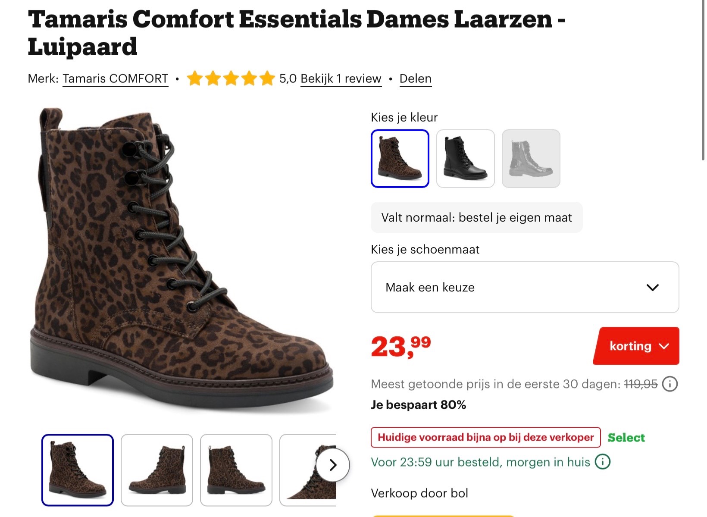Show third boot thumbnail image
The width and height of the screenshot is (707, 517).
click(236, 470)
